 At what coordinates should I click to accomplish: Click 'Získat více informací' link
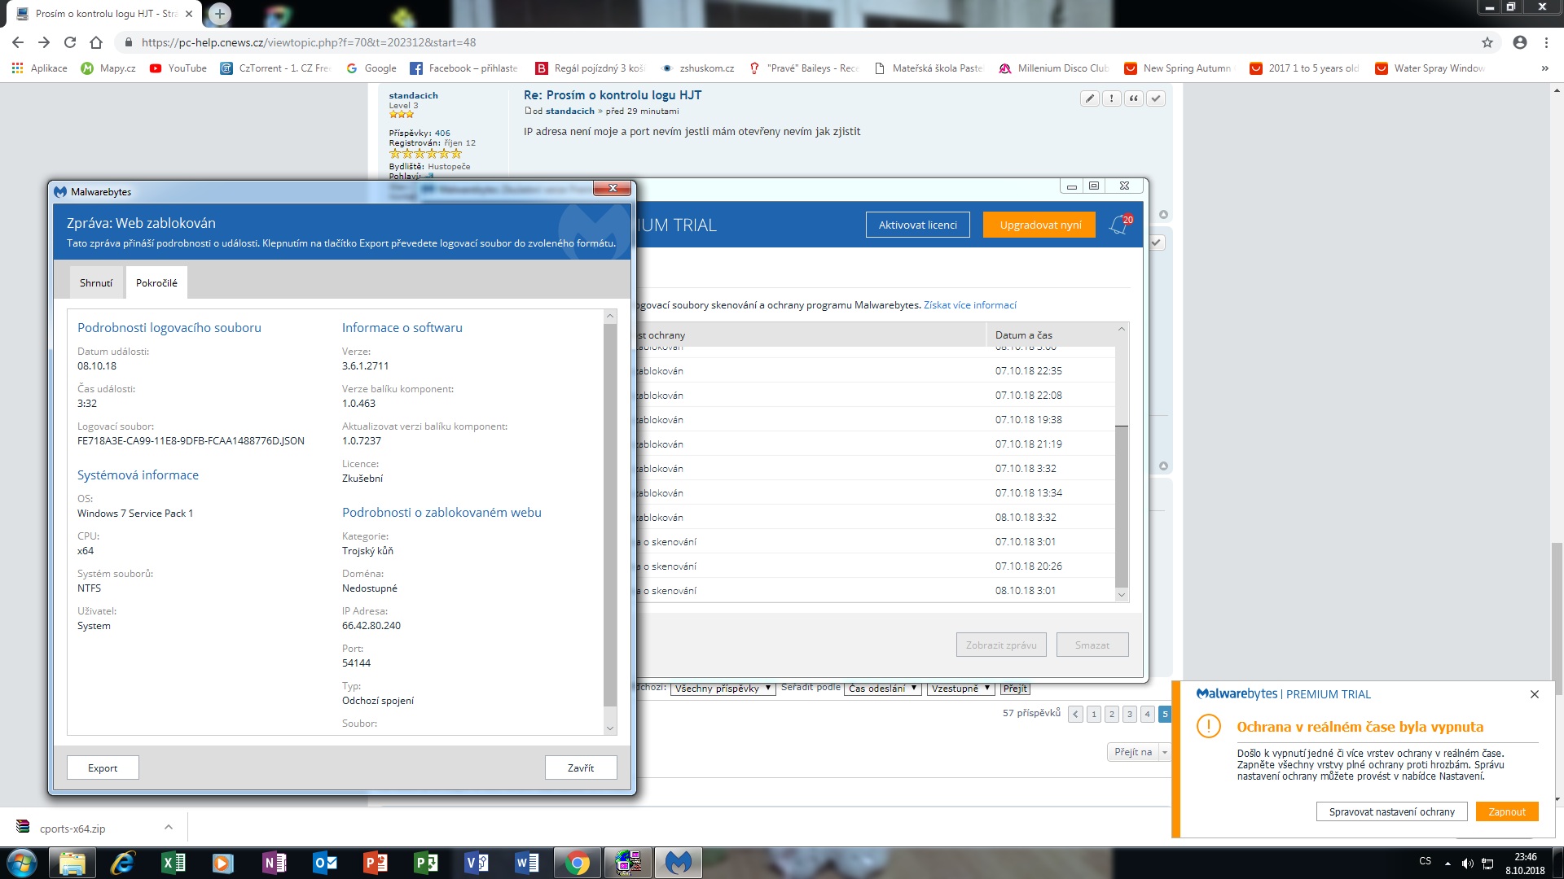[x=969, y=305]
